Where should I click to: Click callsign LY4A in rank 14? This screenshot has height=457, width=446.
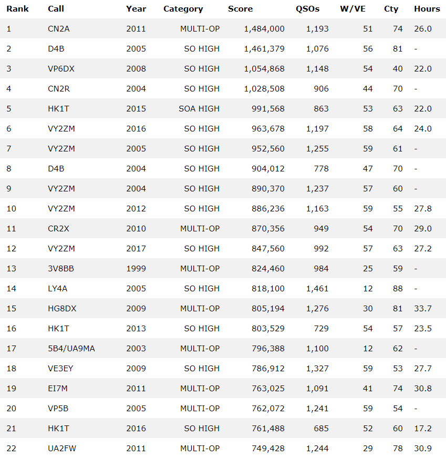(x=57, y=289)
